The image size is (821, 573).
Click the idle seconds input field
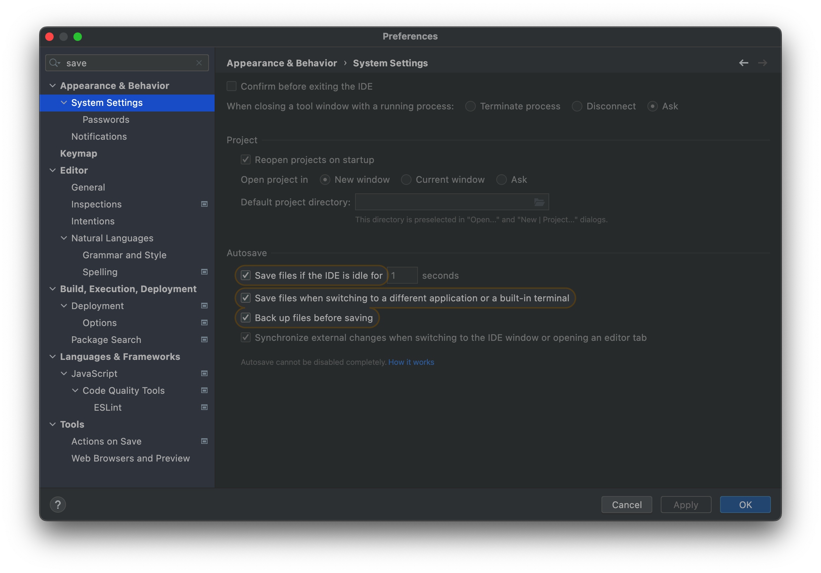pos(402,275)
